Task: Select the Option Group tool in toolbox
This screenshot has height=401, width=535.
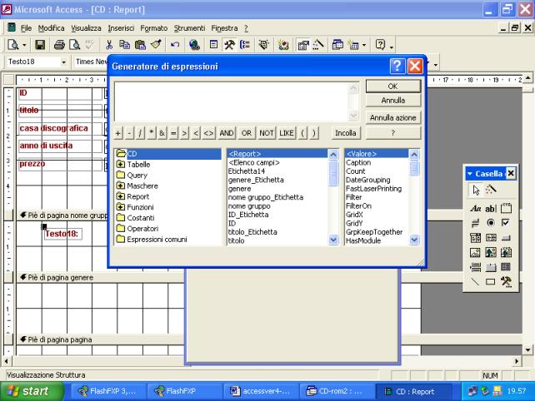Action: pos(506,208)
